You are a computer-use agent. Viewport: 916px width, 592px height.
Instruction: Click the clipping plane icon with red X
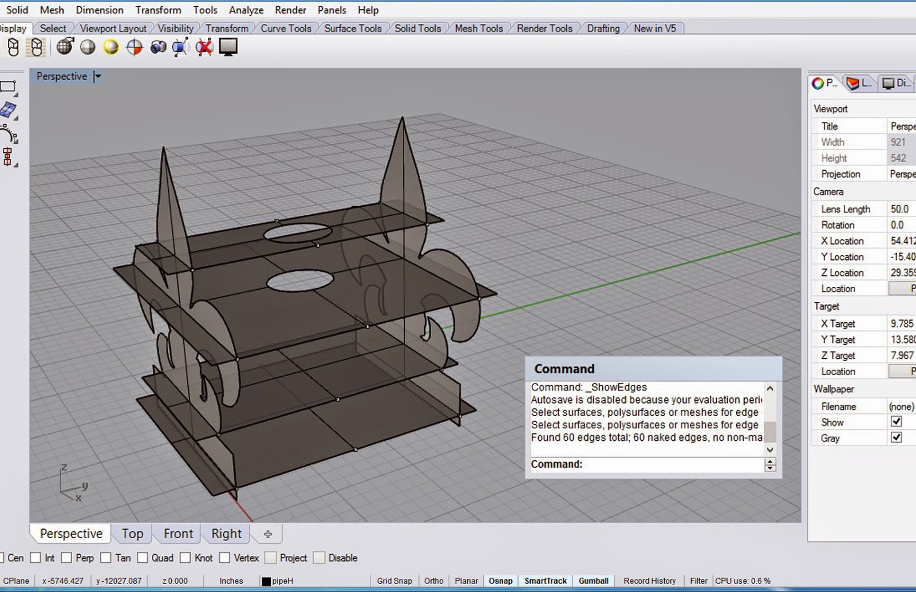point(204,47)
